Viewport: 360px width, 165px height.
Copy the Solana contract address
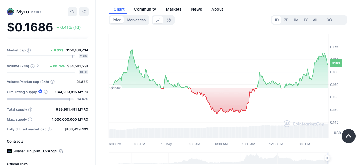pyautogui.click(x=61, y=151)
